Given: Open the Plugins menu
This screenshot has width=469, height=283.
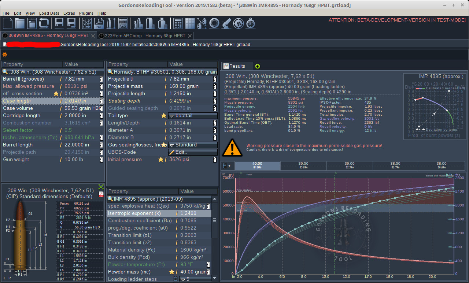Looking at the screenshot, I should [x=86, y=13].
